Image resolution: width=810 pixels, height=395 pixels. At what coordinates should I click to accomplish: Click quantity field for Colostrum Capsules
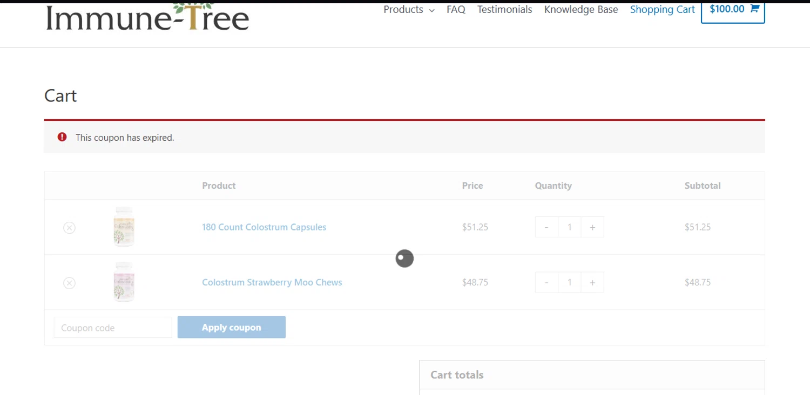click(570, 227)
